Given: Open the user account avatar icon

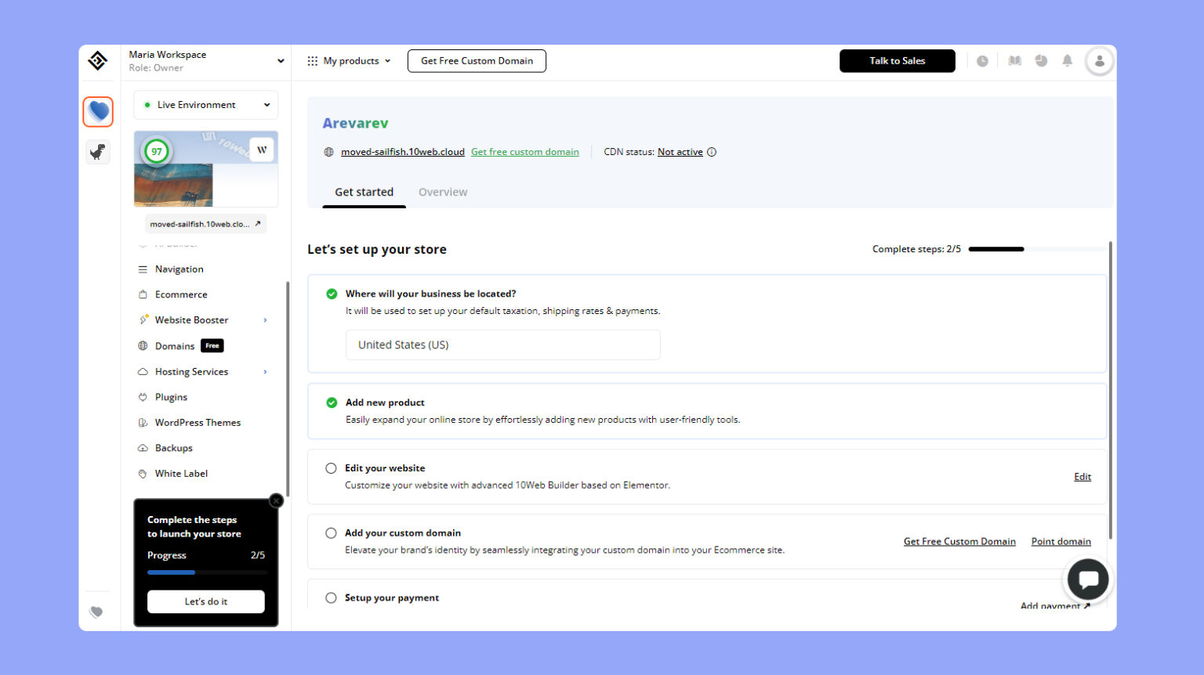Looking at the screenshot, I should (x=1099, y=60).
